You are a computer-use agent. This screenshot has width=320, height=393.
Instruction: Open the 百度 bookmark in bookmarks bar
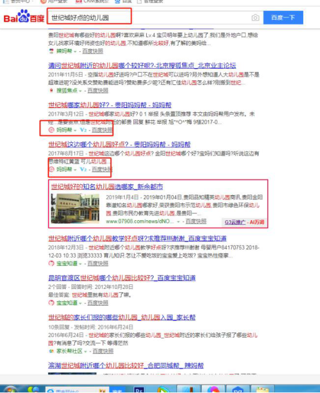click(x=123, y=2)
